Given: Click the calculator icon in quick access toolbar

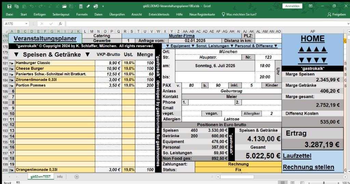Looking at the screenshot, I should click(x=81, y=6).
